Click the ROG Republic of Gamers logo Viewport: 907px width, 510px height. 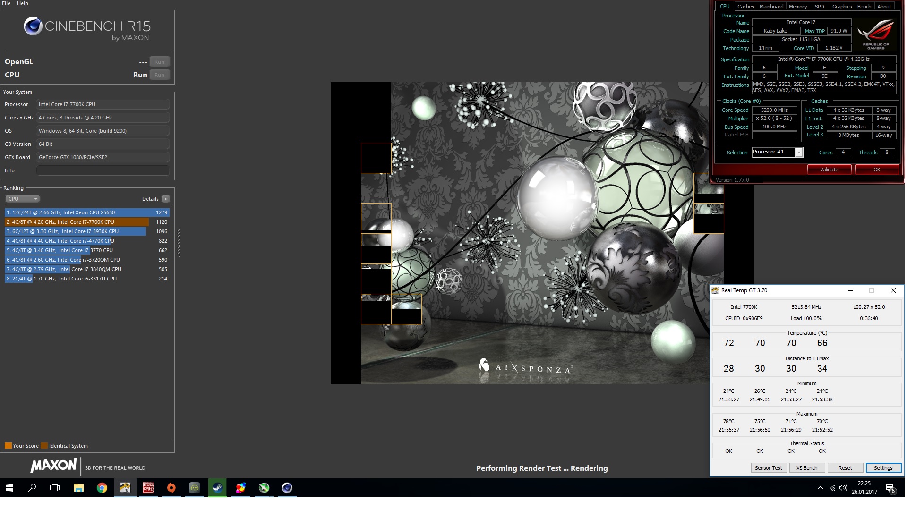[x=876, y=34]
